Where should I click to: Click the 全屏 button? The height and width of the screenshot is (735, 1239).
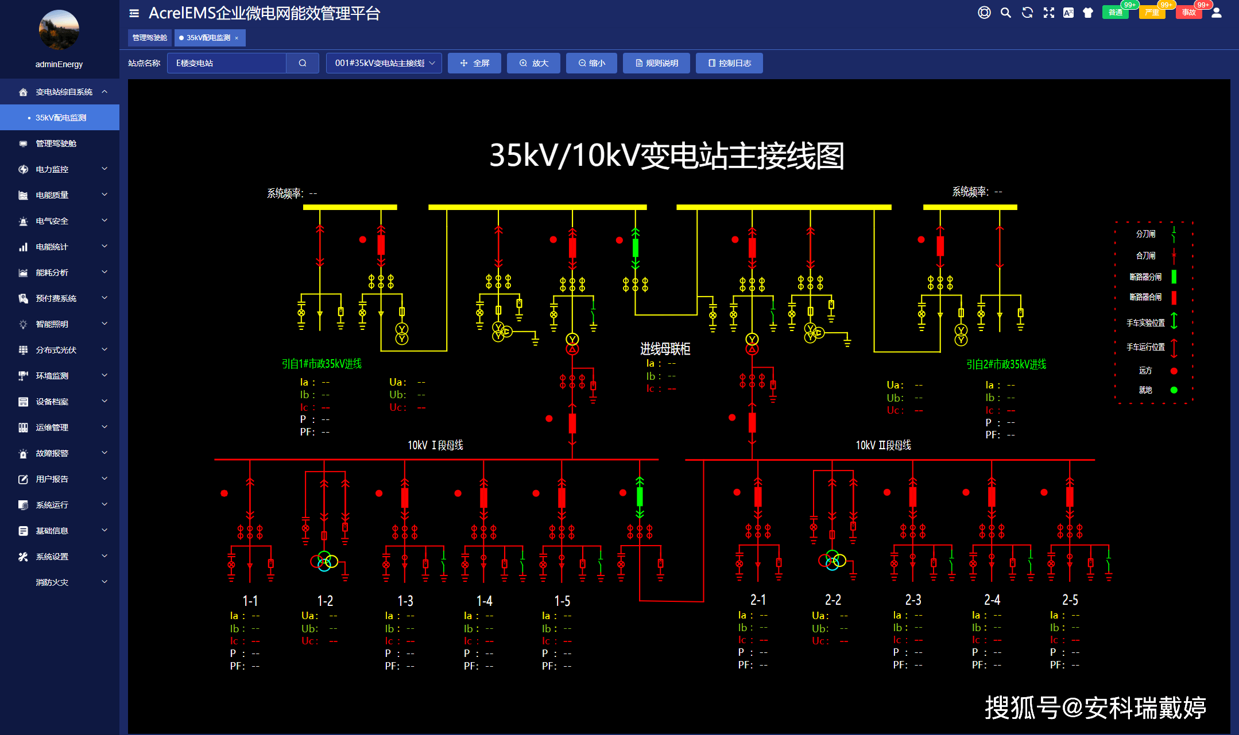click(x=474, y=63)
